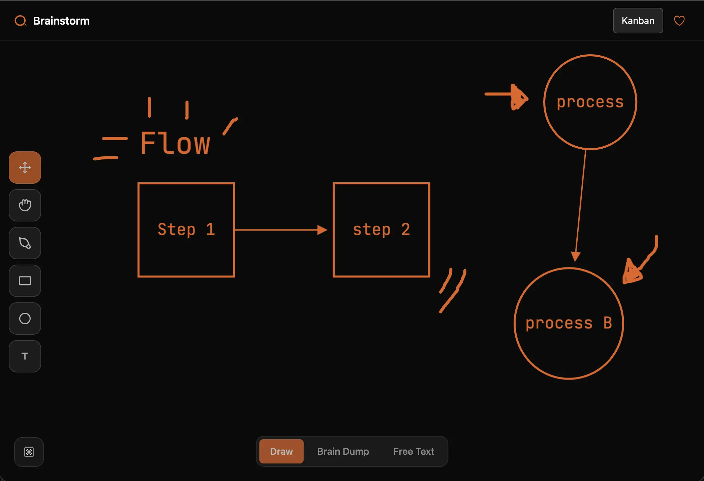704x481 pixels.
Task: Click the Brainstorm title text
Action: click(61, 21)
